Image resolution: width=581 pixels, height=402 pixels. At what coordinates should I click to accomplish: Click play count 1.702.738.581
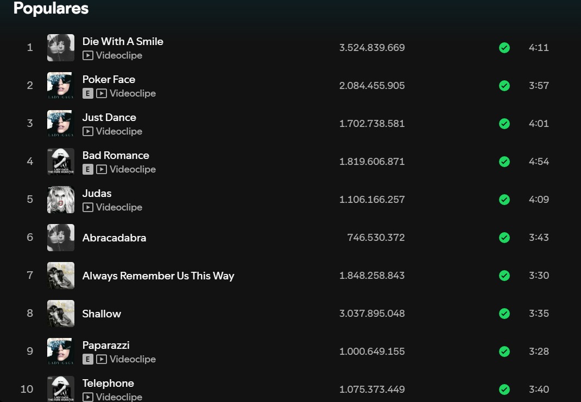coord(372,124)
